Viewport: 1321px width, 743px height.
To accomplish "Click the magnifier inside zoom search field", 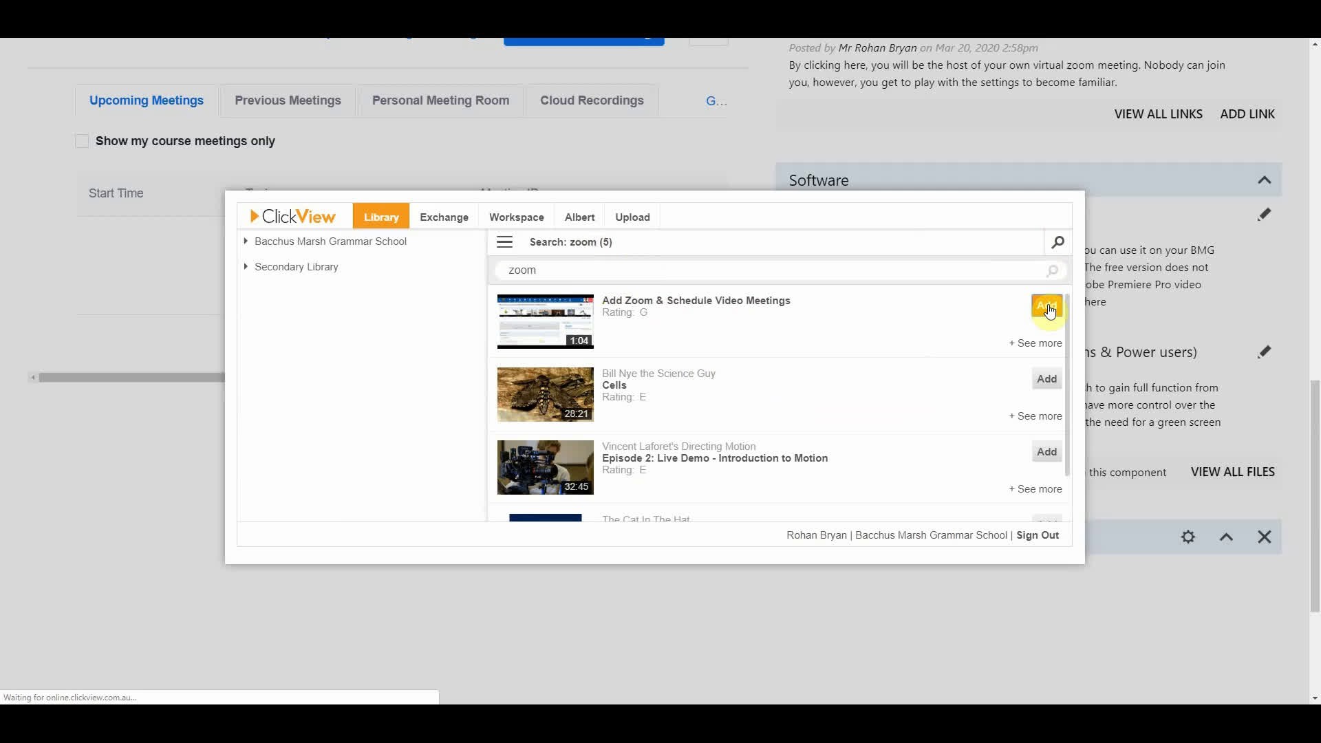I will coord(1052,270).
